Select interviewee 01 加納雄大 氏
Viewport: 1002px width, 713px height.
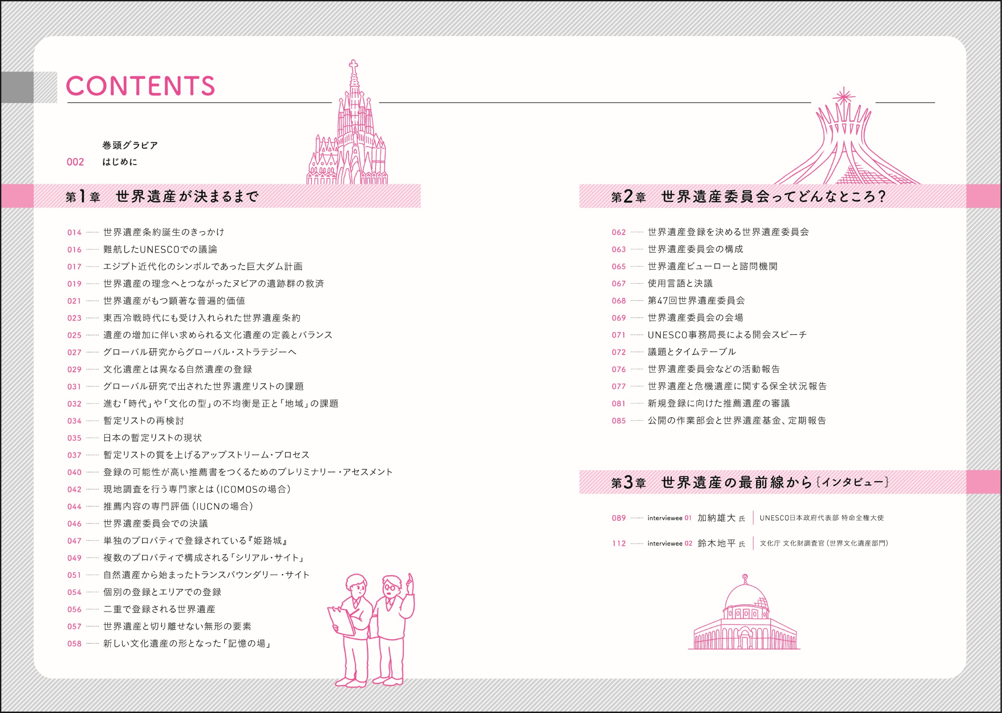(x=679, y=518)
